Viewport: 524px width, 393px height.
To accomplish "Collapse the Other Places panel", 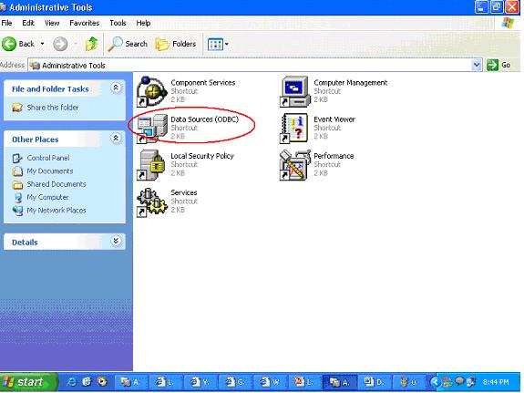I will tap(116, 138).
